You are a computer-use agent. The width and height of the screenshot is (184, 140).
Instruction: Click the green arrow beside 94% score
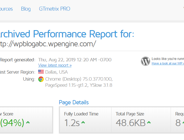[28, 123]
